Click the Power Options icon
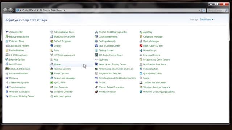 pyautogui.click(x=51, y=73)
